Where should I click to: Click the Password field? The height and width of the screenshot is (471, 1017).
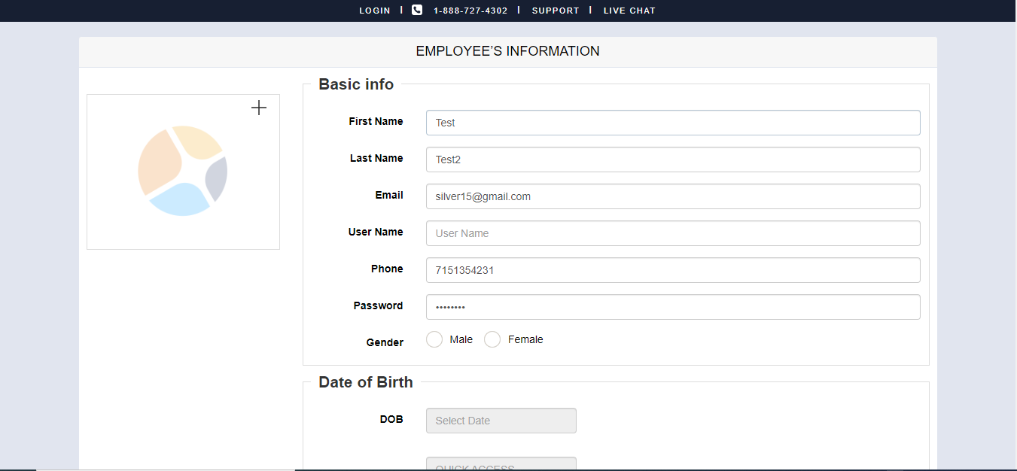673,307
